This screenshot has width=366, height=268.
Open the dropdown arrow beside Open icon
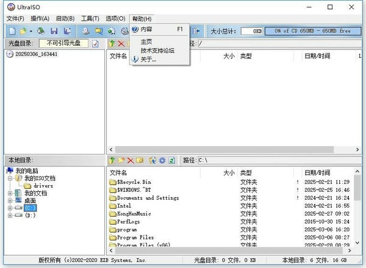[x=31, y=31]
